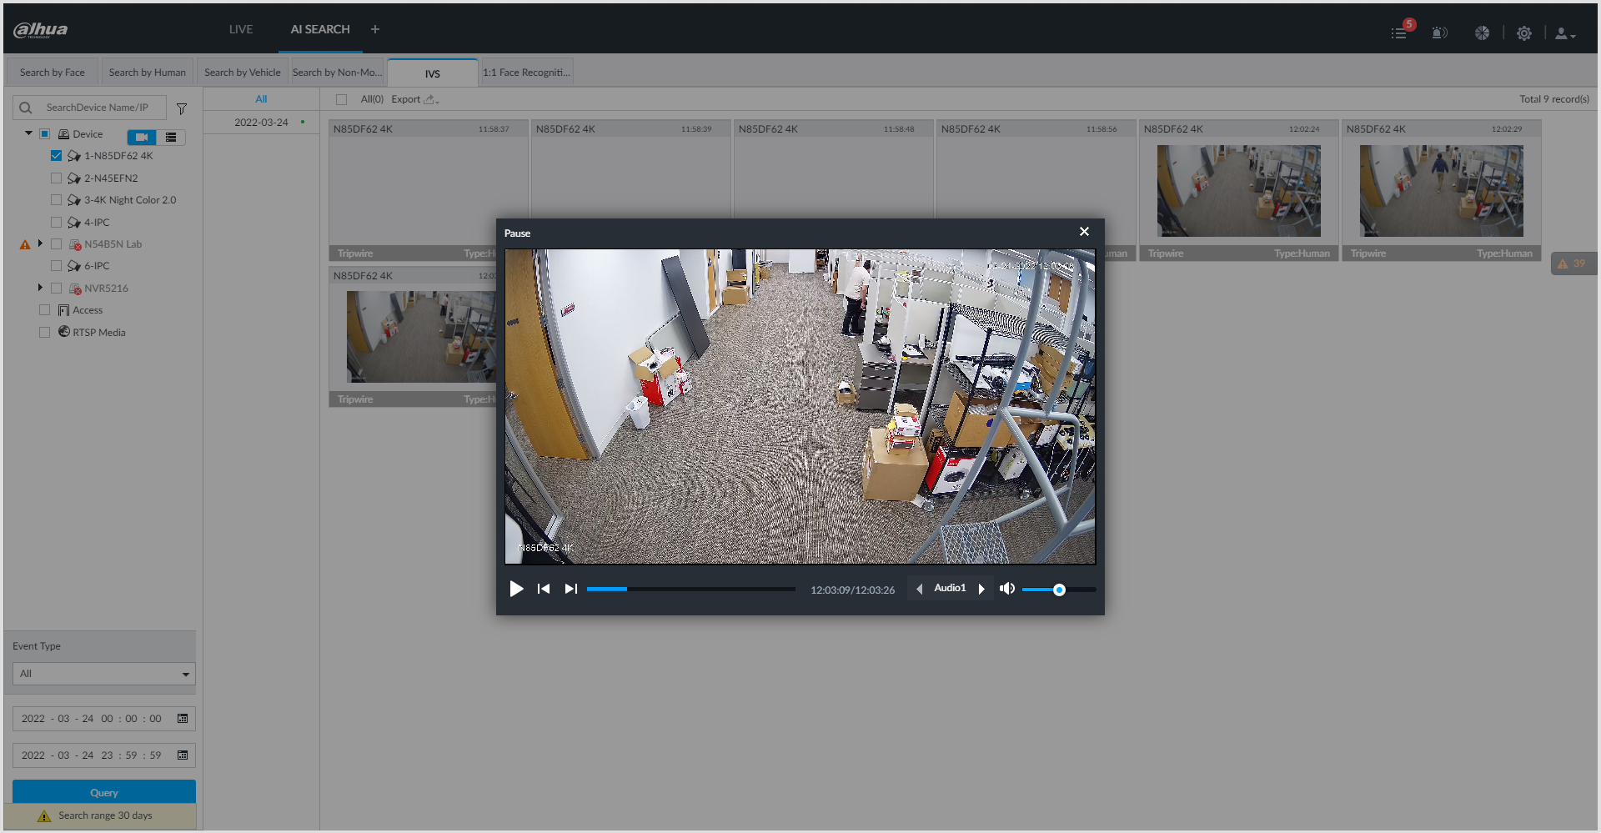1601x833 pixels.
Task: Check the 3-4K Night Color 2.0 device
Action: tap(56, 200)
